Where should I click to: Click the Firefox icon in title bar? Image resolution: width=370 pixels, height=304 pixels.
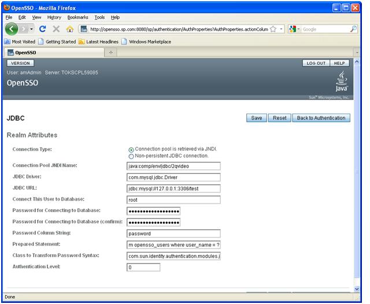pos(7,8)
